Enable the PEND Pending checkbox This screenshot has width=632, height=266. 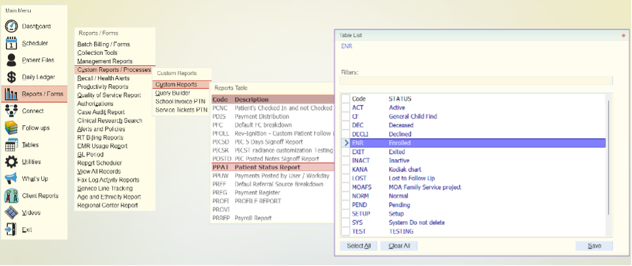click(x=345, y=205)
